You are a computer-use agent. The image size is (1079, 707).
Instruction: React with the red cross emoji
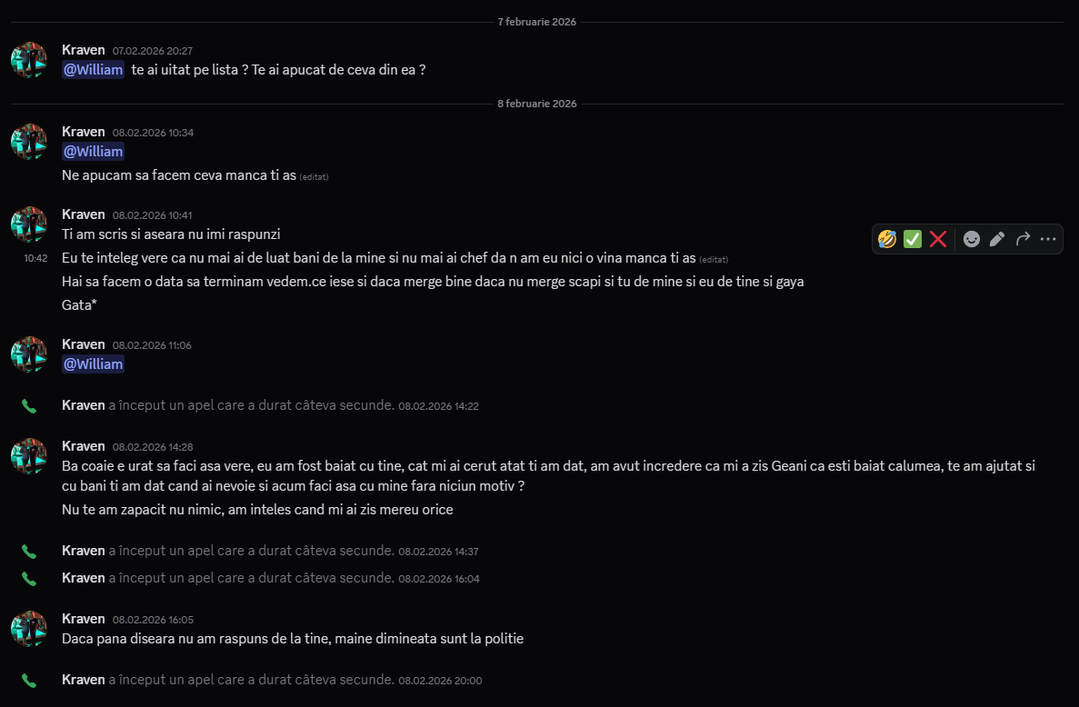click(x=938, y=239)
